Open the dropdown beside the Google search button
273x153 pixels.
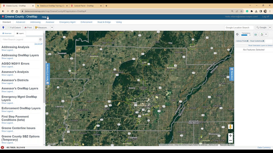(270, 27)
